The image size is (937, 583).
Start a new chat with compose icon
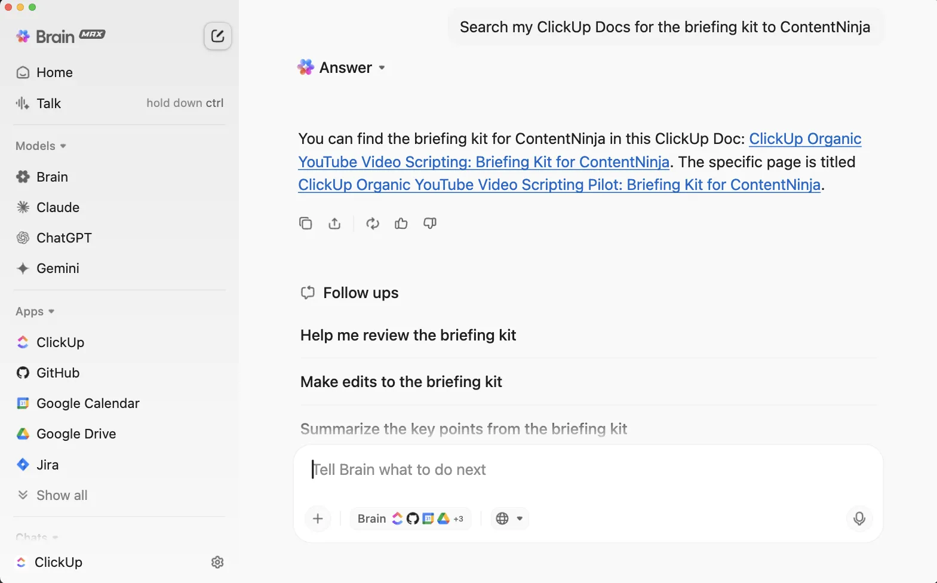coord(217,36)
